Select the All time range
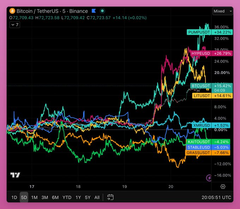The height and width of the screenshot is (209, 240). click(x=97, y=197)
